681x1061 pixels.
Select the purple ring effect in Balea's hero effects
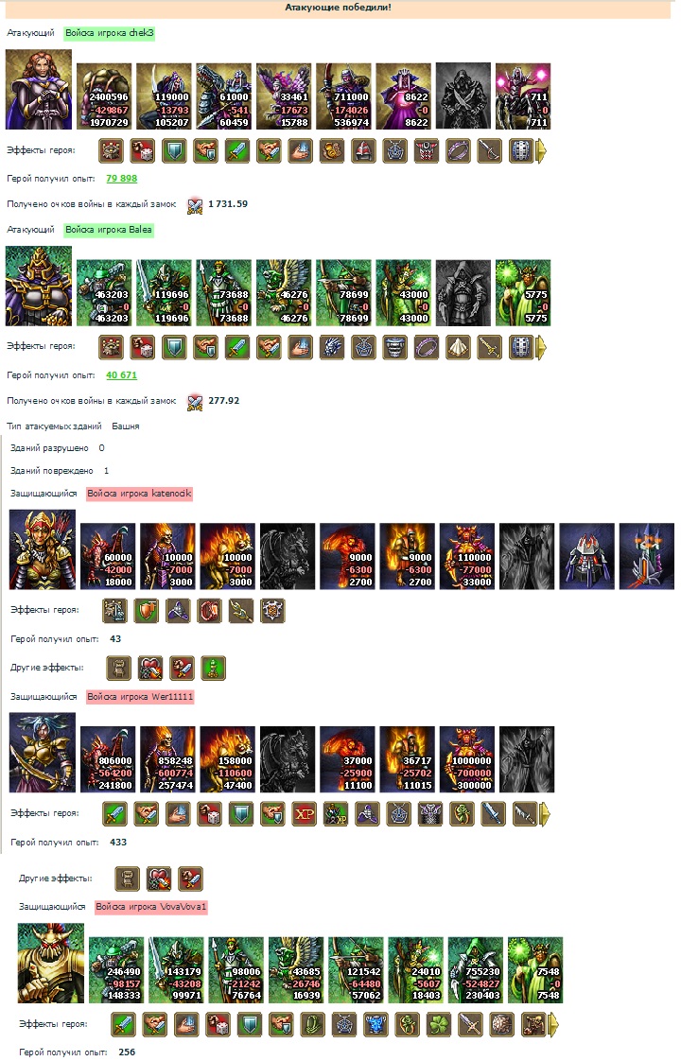(x=428, y=347)
